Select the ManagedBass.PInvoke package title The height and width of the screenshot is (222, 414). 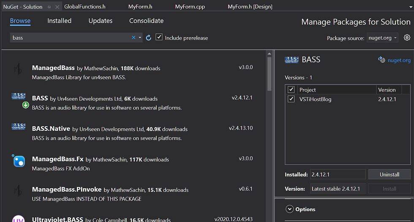point(67,190)
